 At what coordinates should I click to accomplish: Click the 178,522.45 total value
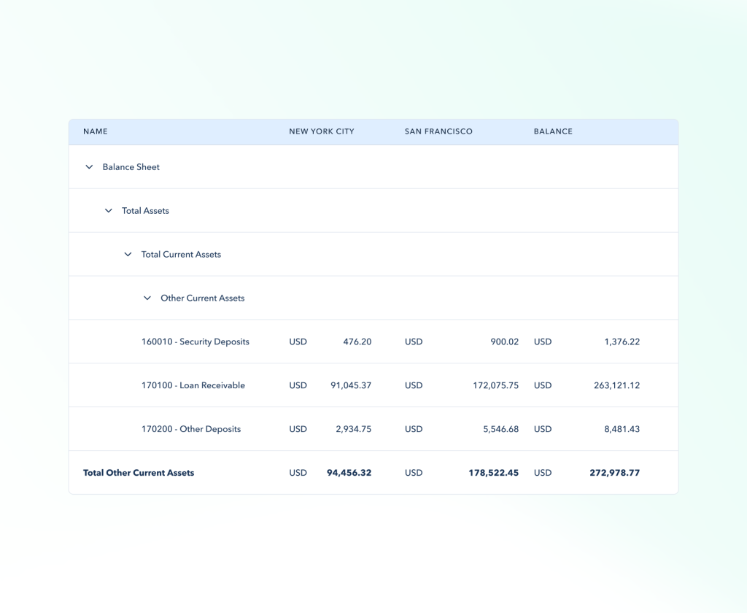pyautogui.click(x=494, y=473)
